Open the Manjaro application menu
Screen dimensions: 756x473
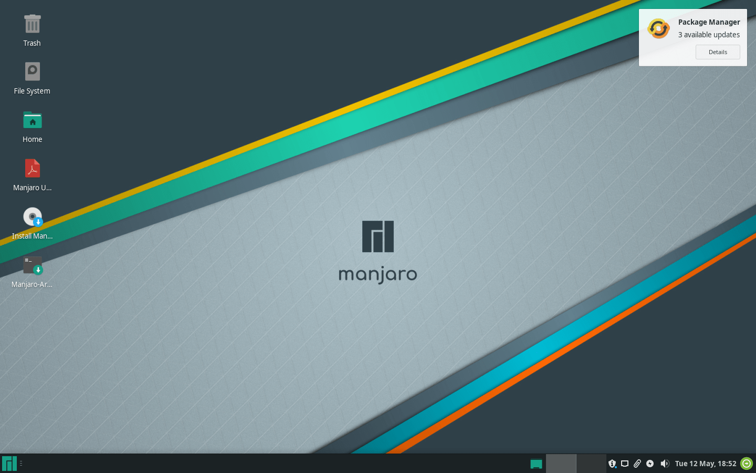pos(9,464)
